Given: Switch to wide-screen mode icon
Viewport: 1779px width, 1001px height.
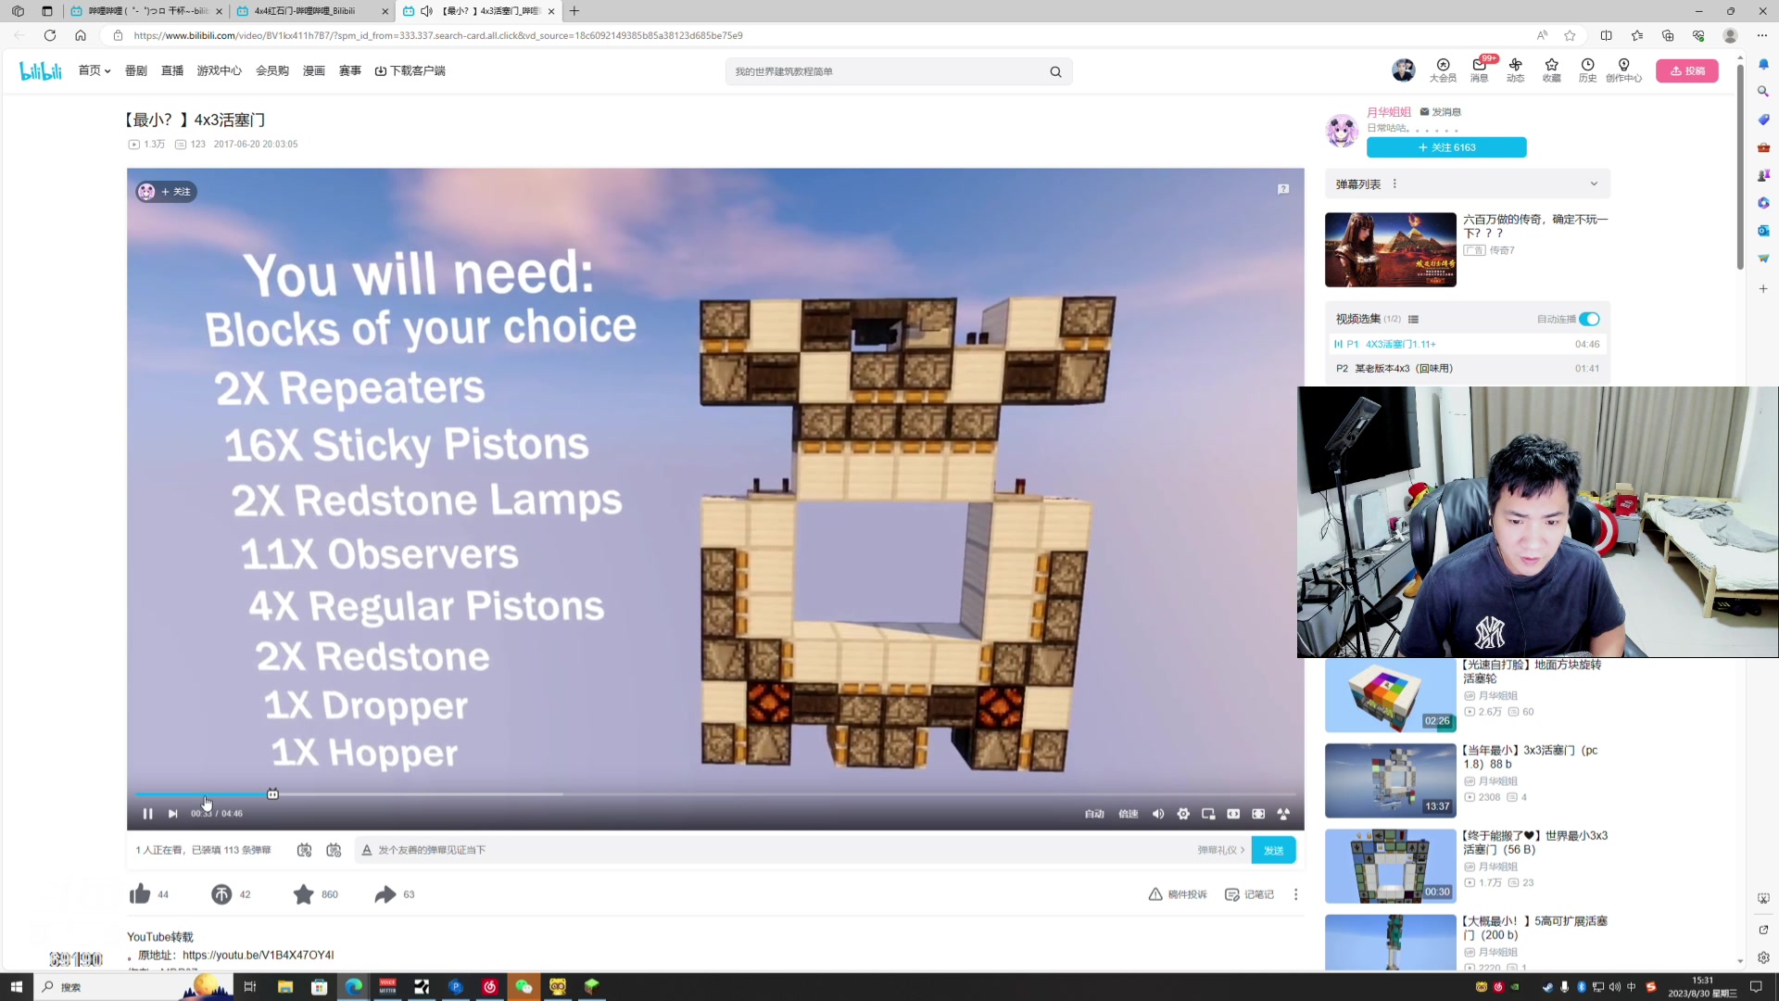Looking at the screenshot, I should [1233, 814].
